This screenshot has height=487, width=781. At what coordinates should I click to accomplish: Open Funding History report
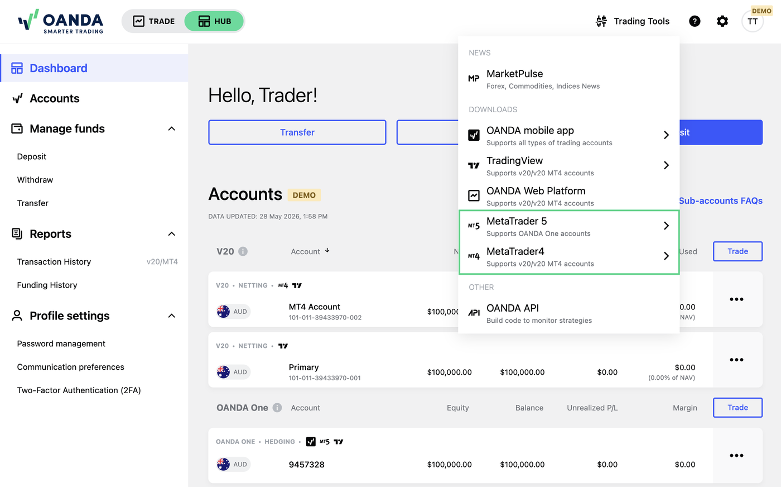click(47, 285)
